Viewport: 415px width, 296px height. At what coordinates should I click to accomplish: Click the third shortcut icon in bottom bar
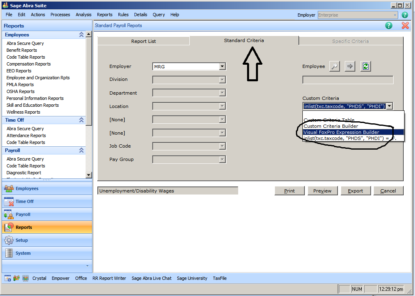coord(25,278)
